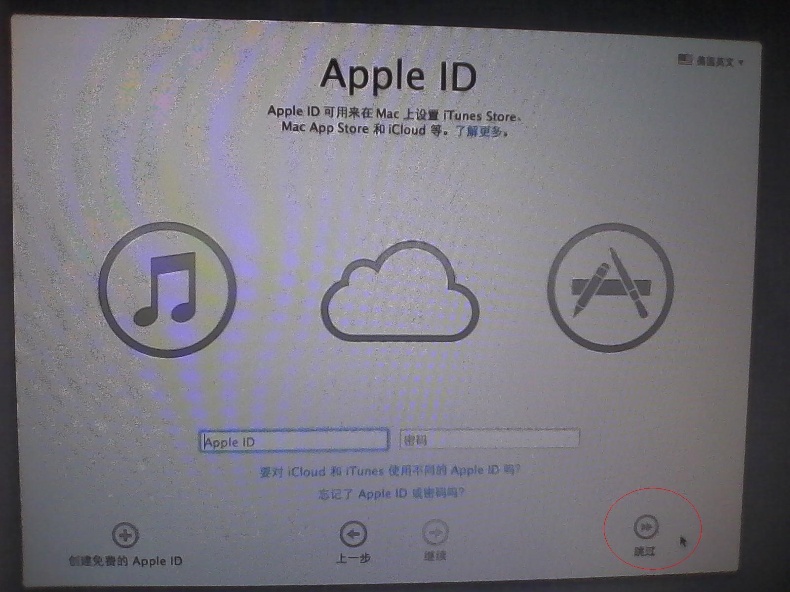Open the 了解更多 learn more link
Viewport: 790px width, 592px height.
point(478,131)
